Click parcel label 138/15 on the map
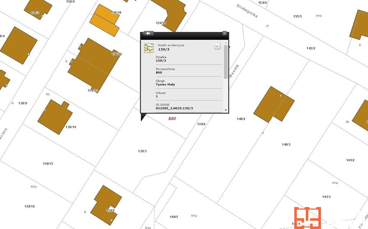The height and width of the screenshot is (229, 368). 48,164
